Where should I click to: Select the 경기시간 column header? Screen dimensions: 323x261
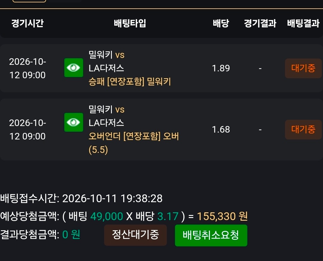click(28, 23)
